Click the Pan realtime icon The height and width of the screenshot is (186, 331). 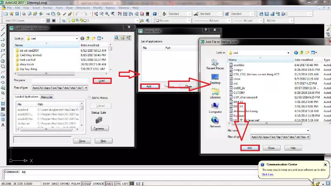[96, 14]
